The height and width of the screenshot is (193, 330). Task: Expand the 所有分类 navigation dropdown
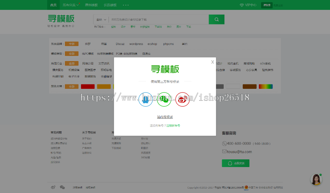[x=70, y=5]
